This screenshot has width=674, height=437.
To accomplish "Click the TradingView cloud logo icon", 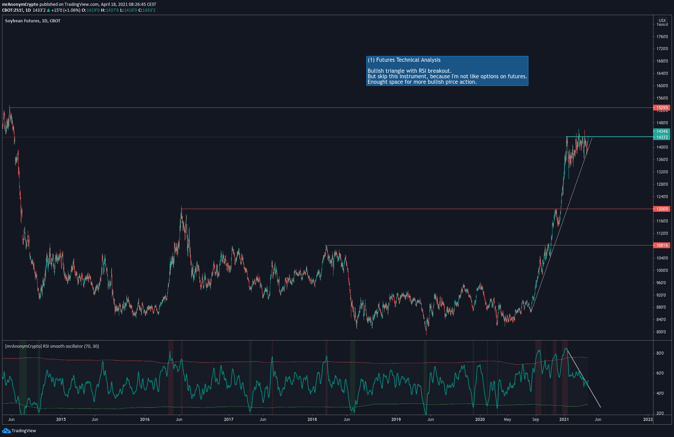I will pos(6,430).
